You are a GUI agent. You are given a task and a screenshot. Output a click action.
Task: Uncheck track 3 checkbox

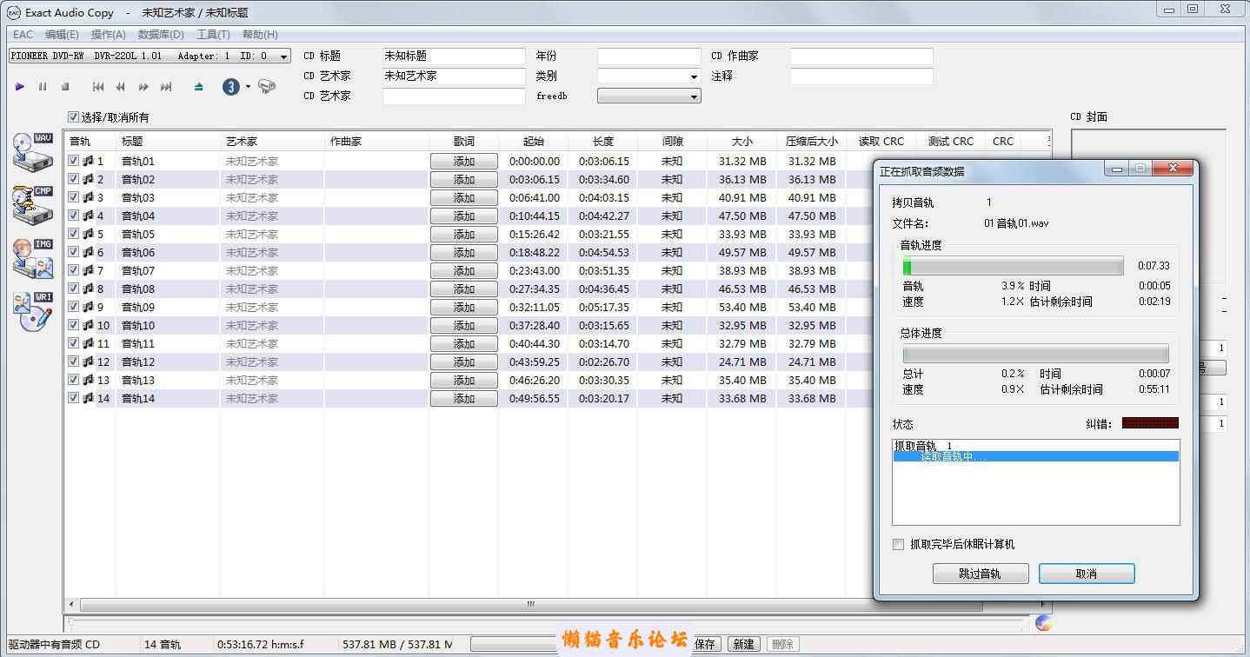(74, 197)
